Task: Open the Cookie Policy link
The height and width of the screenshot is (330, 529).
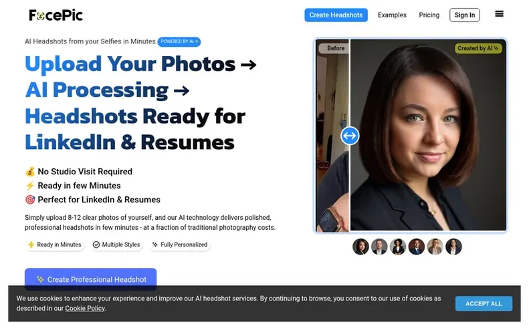Action: (x=85, y=309)
